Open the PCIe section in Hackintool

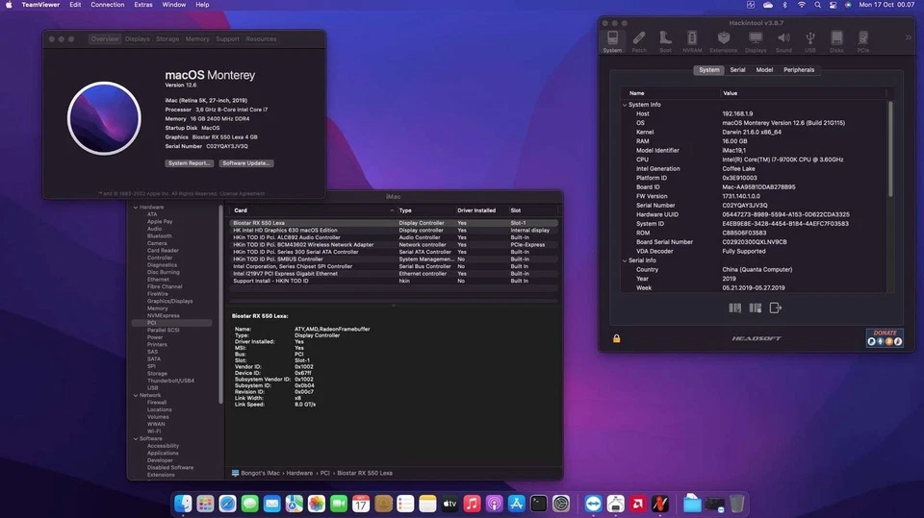[862, 41]
